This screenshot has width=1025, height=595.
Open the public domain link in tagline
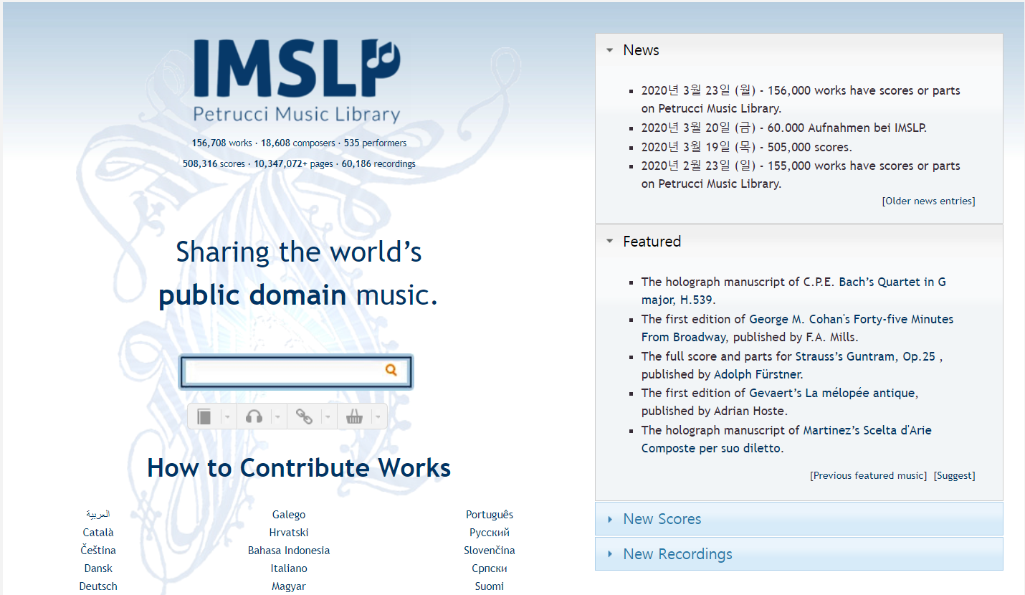pos(252,295)
